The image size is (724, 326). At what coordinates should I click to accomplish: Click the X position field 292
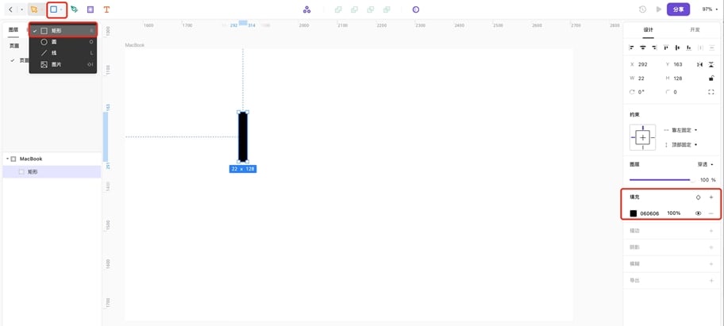pos(643,64)
